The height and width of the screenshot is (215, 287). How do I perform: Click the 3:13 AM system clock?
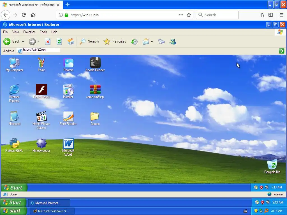tap(277, 211)
